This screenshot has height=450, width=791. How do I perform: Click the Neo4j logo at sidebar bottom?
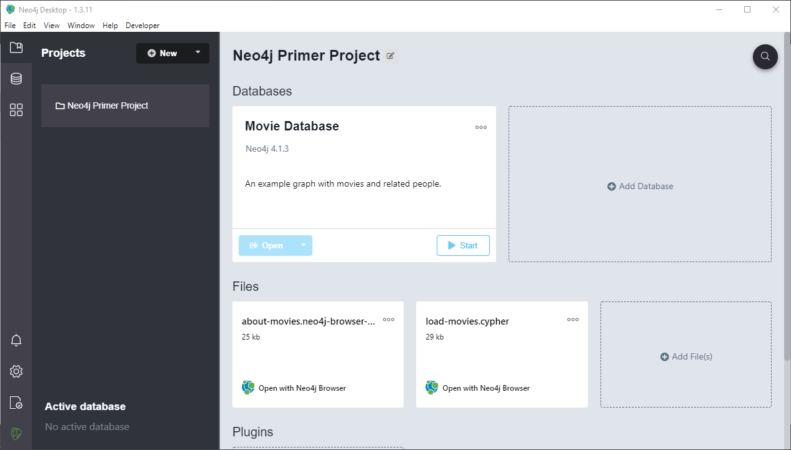pos(16,433)
